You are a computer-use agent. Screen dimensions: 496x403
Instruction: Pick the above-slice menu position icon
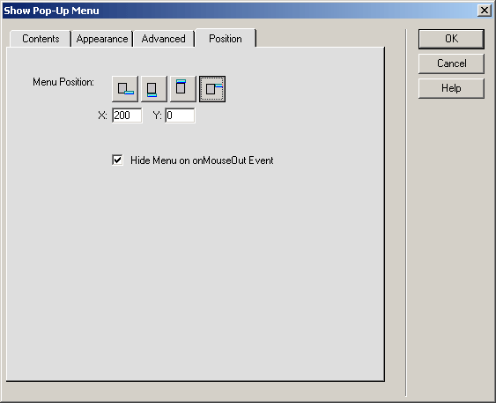coord(183,89)
